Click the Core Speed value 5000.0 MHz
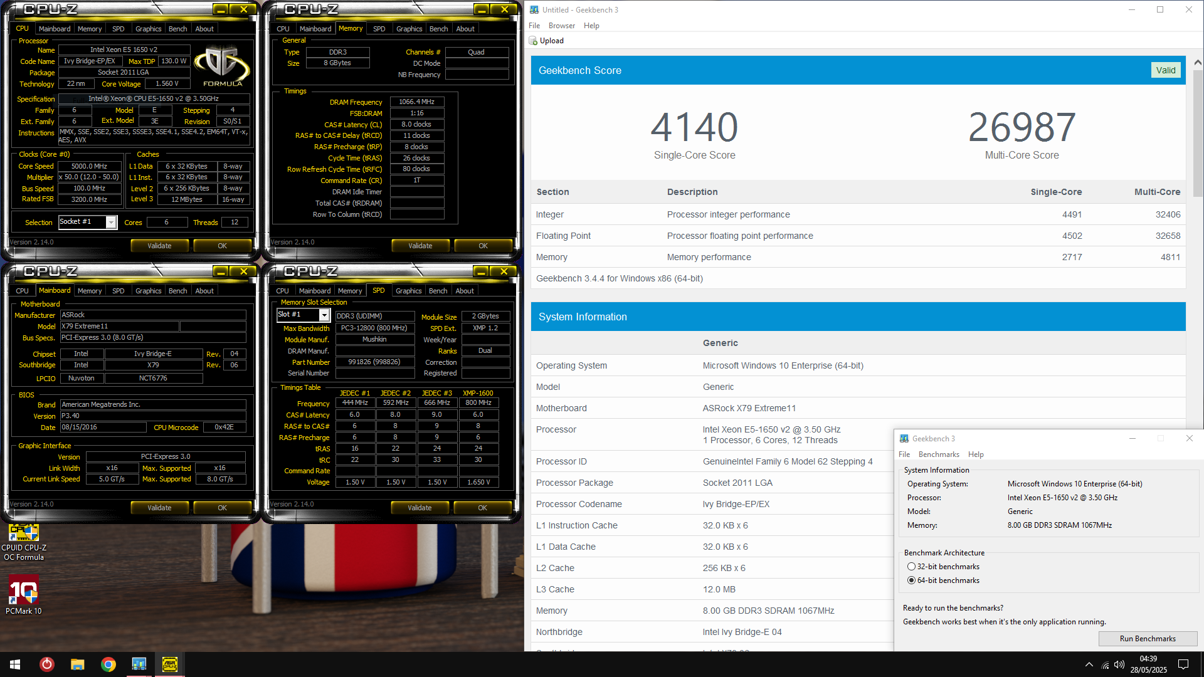Viewport: 1204px width, 677px height. click(x=90, y=166)
